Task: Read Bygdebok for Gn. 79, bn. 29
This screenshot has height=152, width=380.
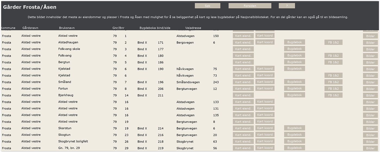Action: [x=294, y=148]
